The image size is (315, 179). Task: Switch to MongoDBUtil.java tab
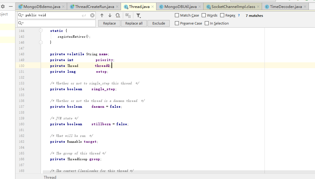(180, 7)
